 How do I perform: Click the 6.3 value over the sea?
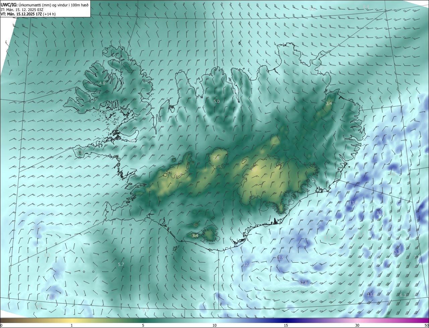click(x=403, y=295)
